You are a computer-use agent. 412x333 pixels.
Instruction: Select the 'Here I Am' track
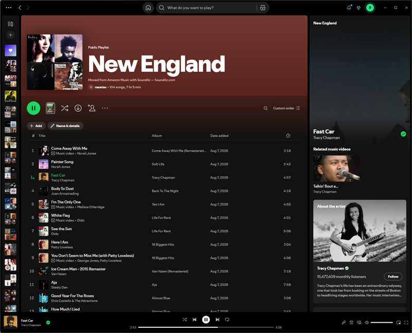(60, 242)
